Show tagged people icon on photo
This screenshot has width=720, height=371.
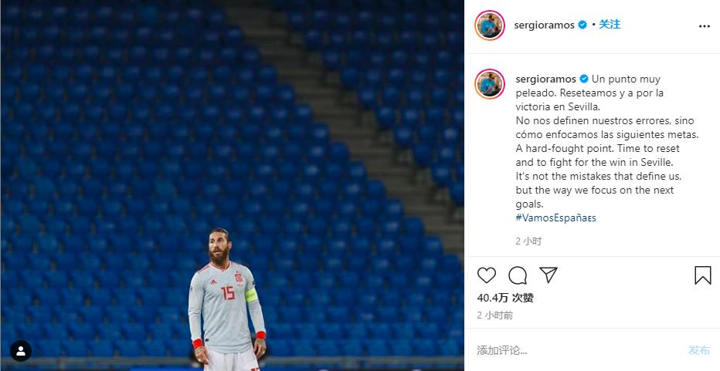(x=21, y=351)
